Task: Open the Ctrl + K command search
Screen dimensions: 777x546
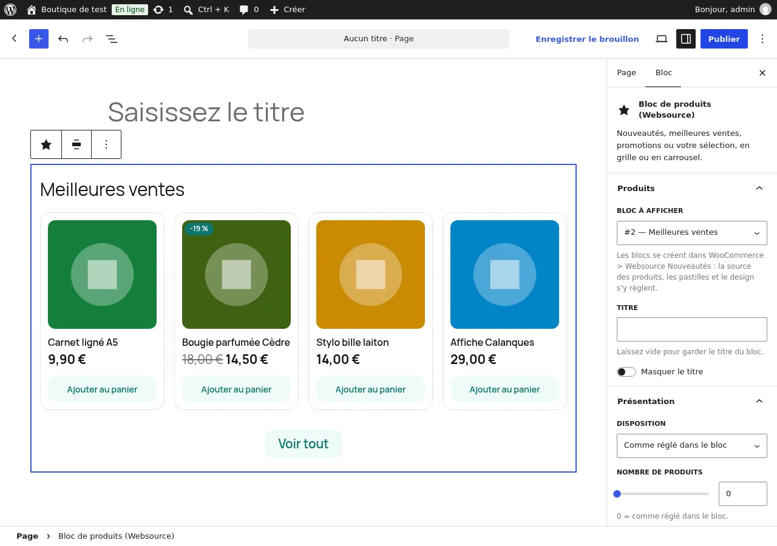Action: point(206,10)
